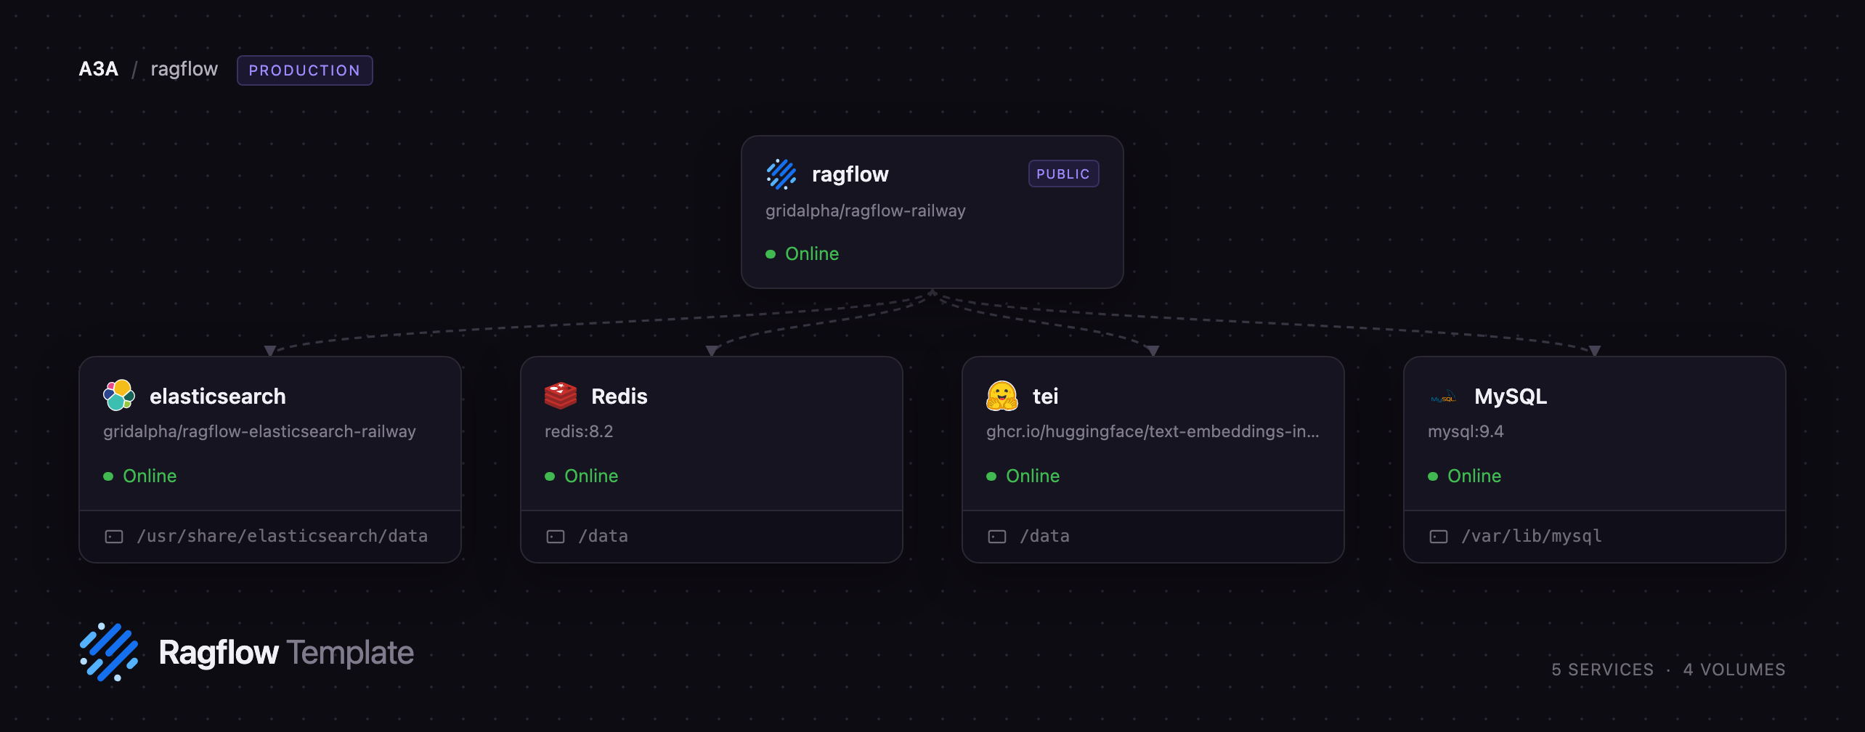
Task: Click the green status dot on elasticsearch card
Action: click(x=108, y=476)
